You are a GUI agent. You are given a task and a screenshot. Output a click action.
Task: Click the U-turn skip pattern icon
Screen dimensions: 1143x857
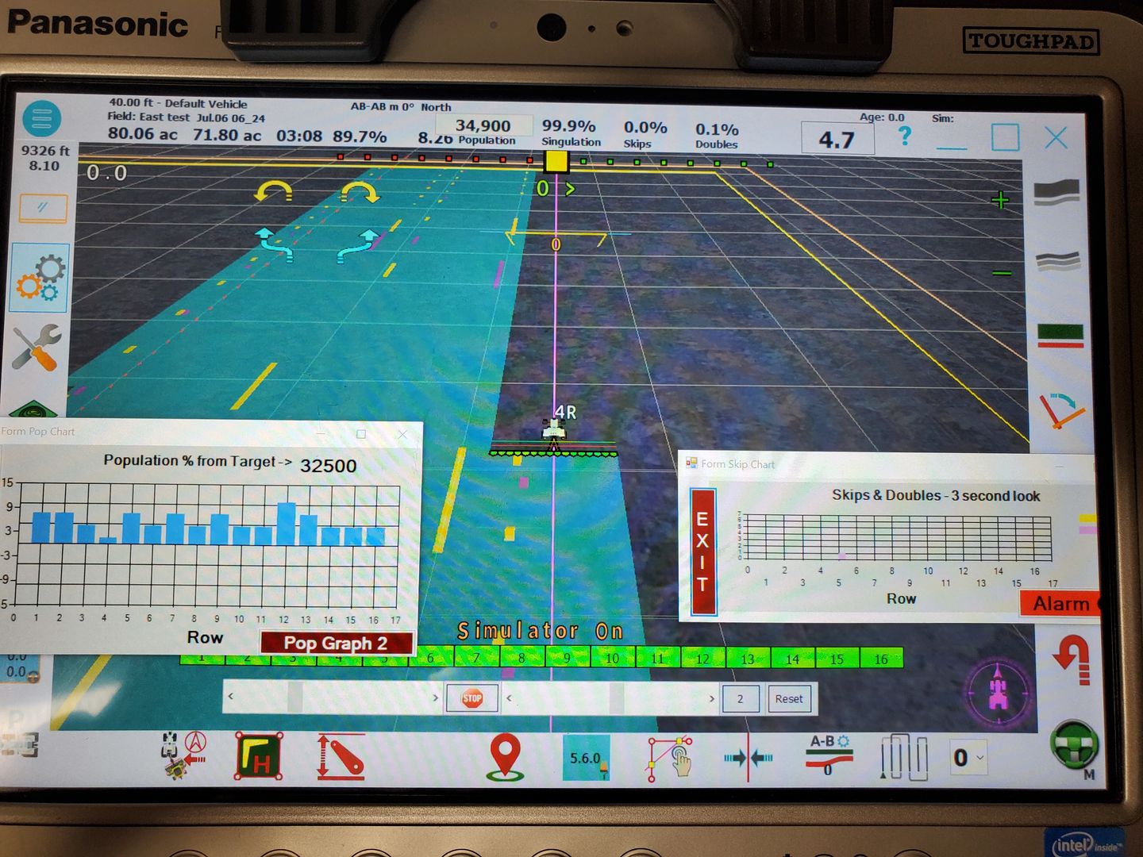[904, 758]
